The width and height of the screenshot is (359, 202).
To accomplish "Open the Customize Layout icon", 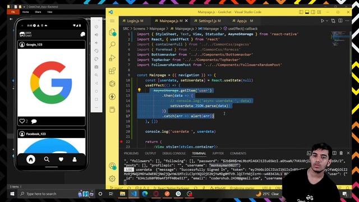I will point(319,12).
